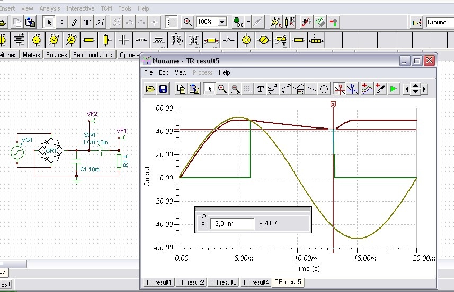Open the zoom percentage dropdown

point(222,22)
